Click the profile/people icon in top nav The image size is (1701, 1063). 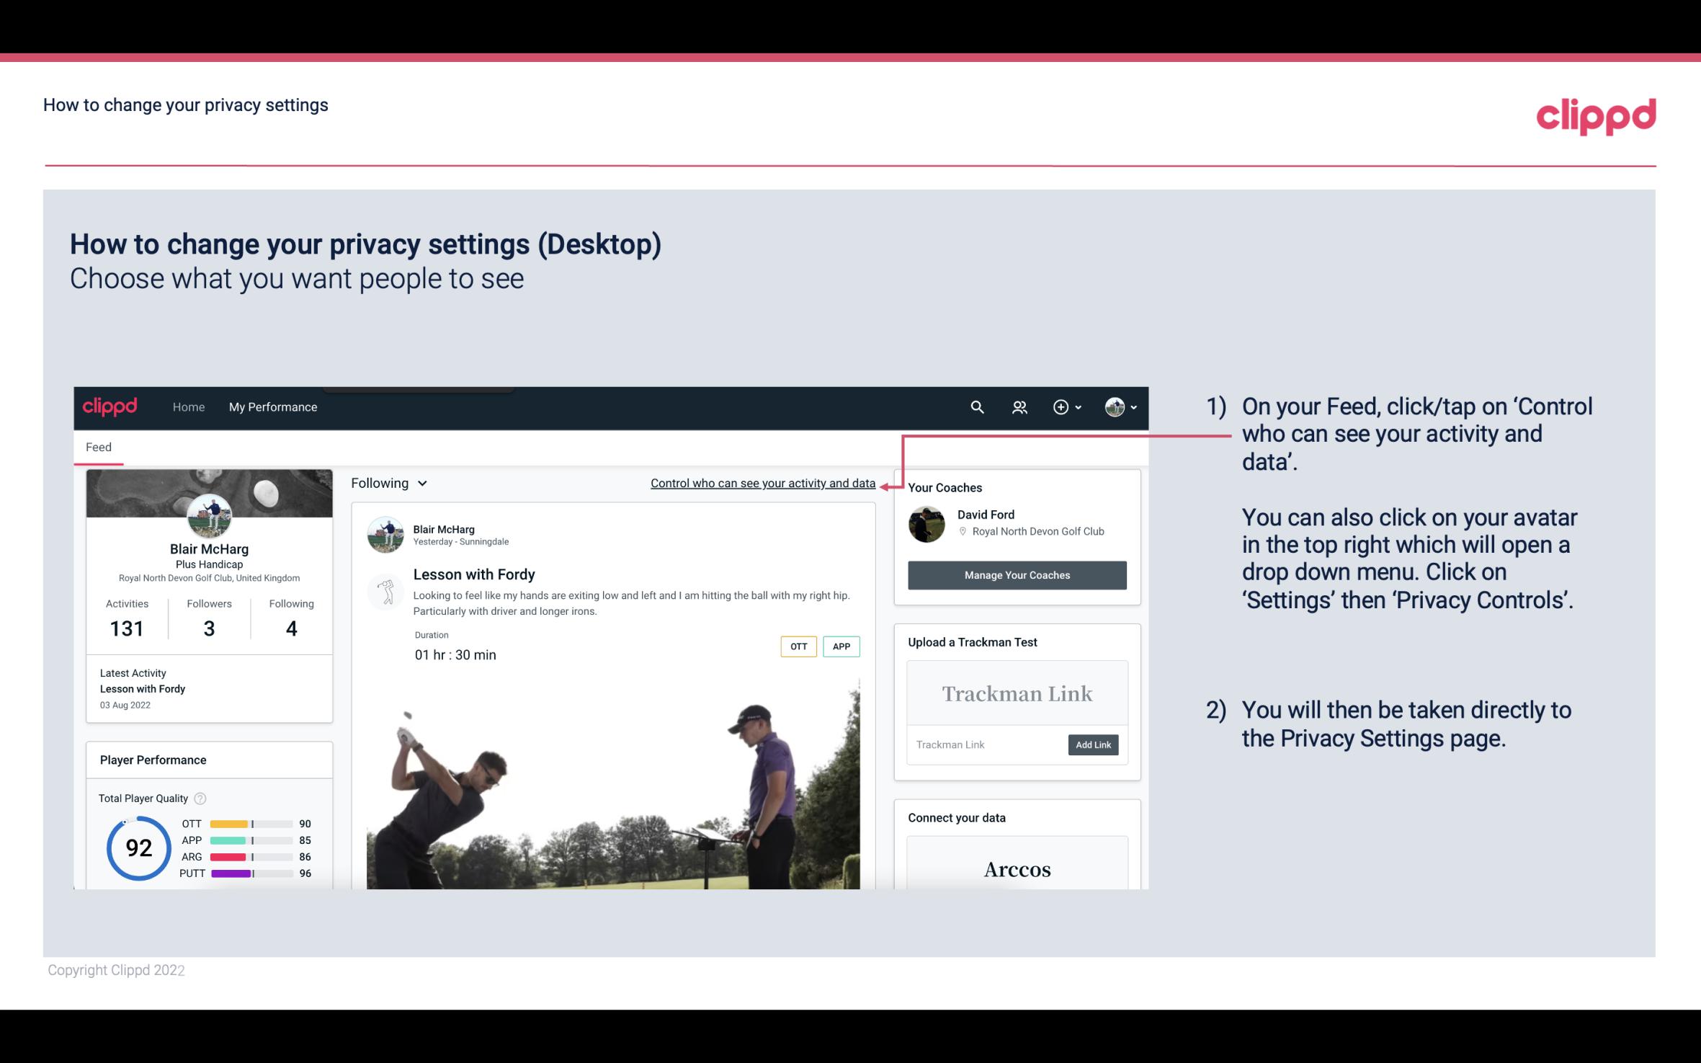[x=1018, y=406]
